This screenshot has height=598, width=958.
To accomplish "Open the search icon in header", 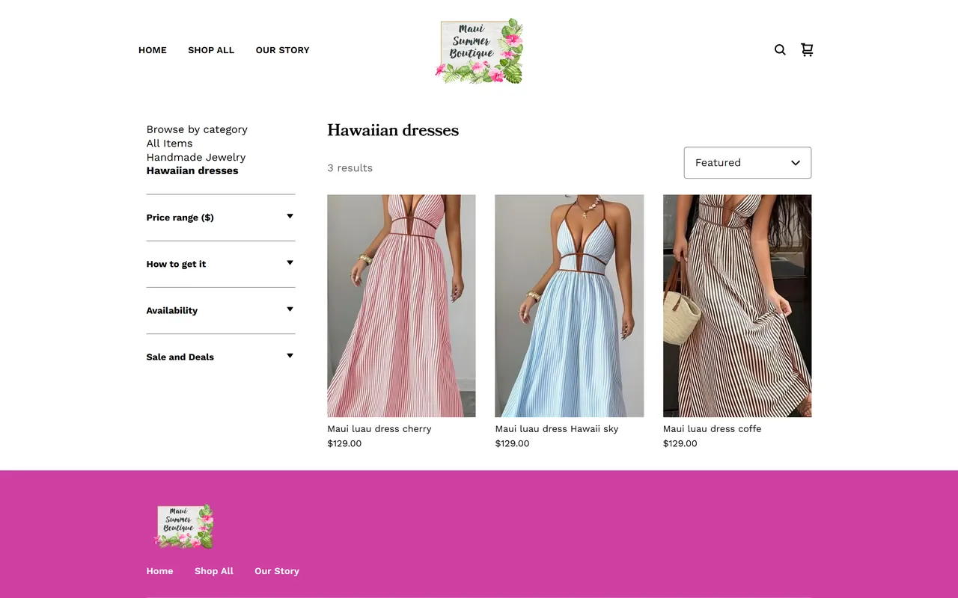I will (780, 50).
